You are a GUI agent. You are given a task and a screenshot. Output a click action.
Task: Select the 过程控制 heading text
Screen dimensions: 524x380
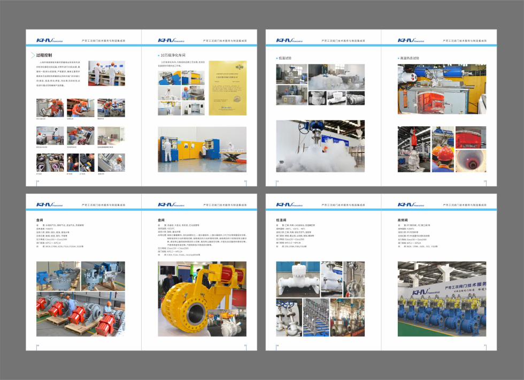point(44,55)
